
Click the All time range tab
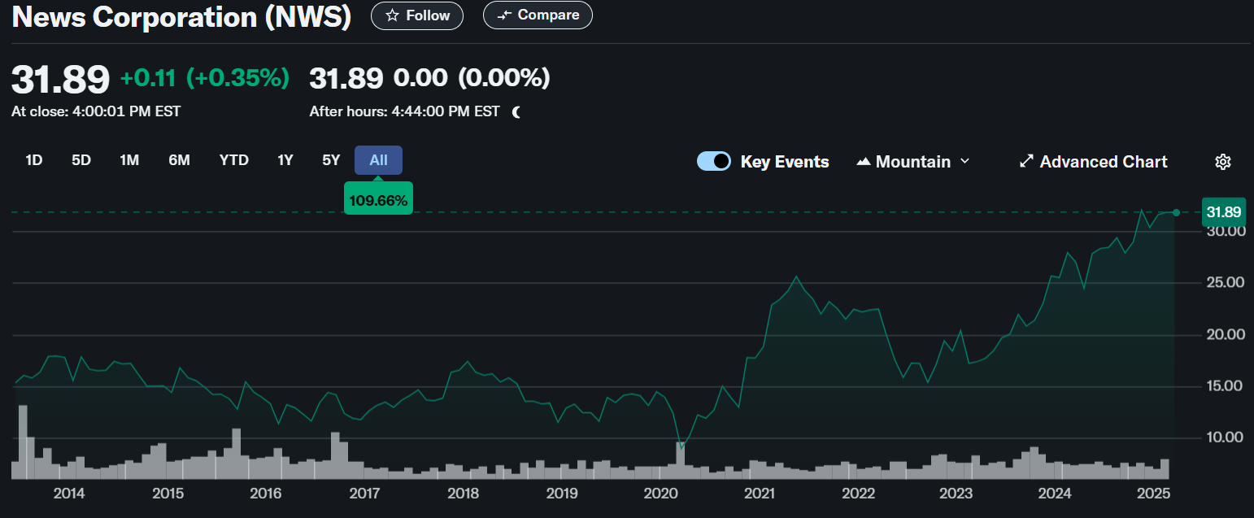(378, 160)
